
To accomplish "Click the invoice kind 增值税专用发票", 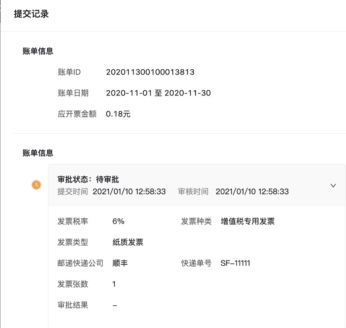I will [x=247, y=221].
